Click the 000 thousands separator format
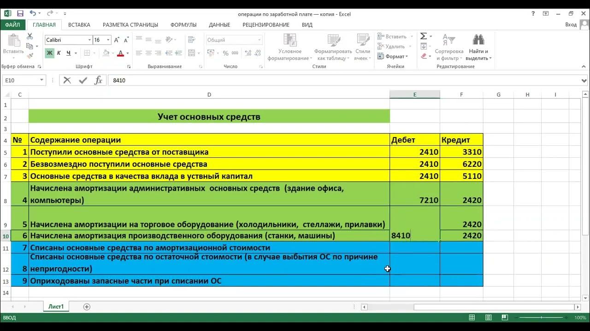The height and width of the screenshot is (331, 590). pyautogui.click(x=236, y=53)
